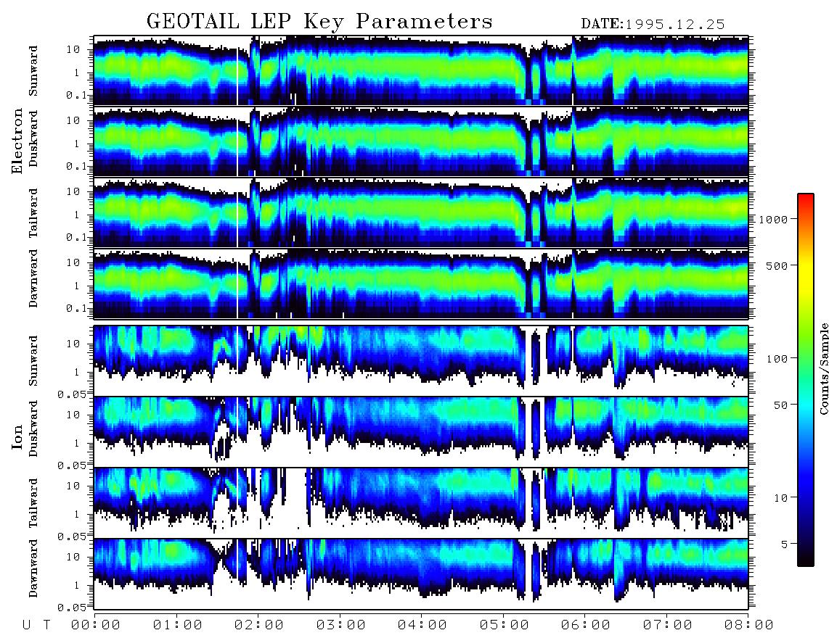Click the '07:00' time tick label
Screen dimensions: 829x638
point(668,626)
